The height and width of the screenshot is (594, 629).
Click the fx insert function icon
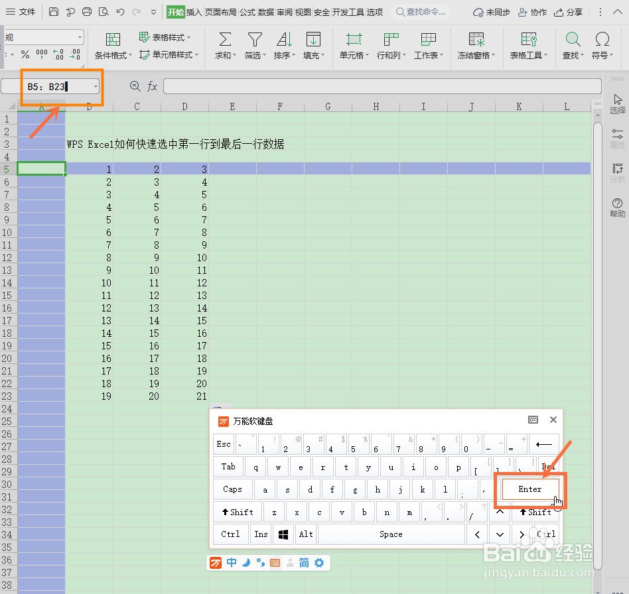153,86
